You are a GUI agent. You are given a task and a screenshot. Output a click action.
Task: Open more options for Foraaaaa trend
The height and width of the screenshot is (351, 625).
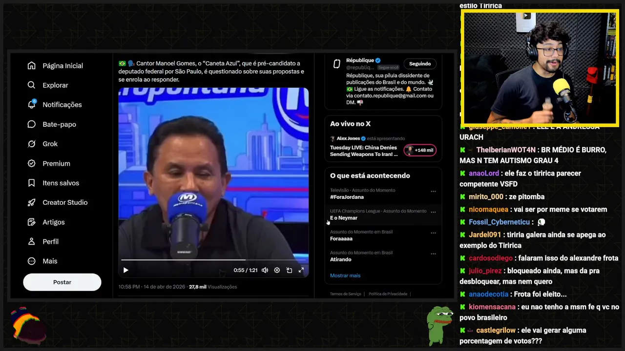click(433, 233)
